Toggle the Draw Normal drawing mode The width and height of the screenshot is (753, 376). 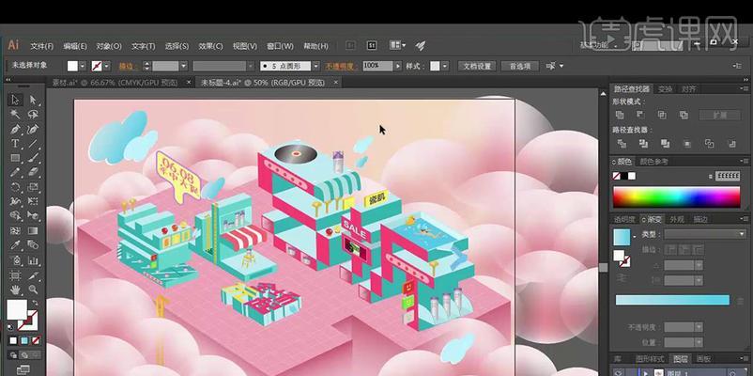click(x=13, y=354)
